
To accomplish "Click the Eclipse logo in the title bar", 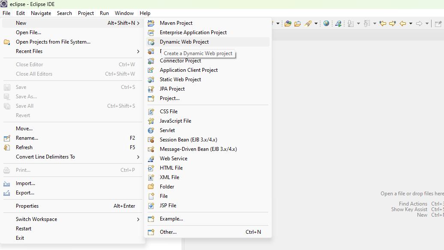I will (x=4, y=4).
